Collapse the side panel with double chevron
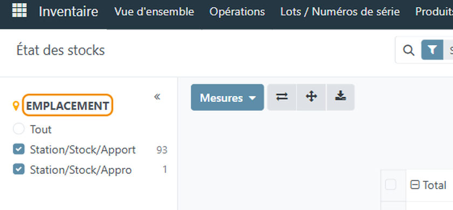453x210 pixels. 157,96
